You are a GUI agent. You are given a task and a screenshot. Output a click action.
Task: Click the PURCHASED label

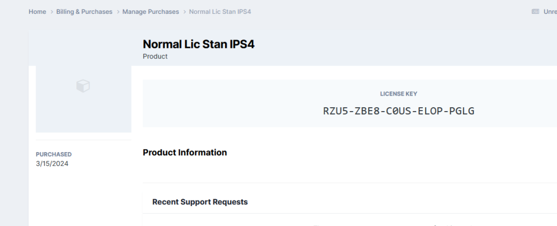pos(53,154)
